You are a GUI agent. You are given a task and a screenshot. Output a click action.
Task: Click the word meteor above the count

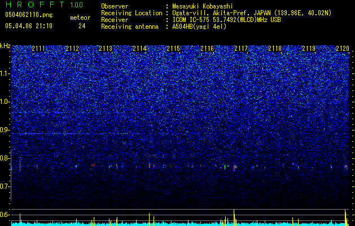click(x=80, y=18)
